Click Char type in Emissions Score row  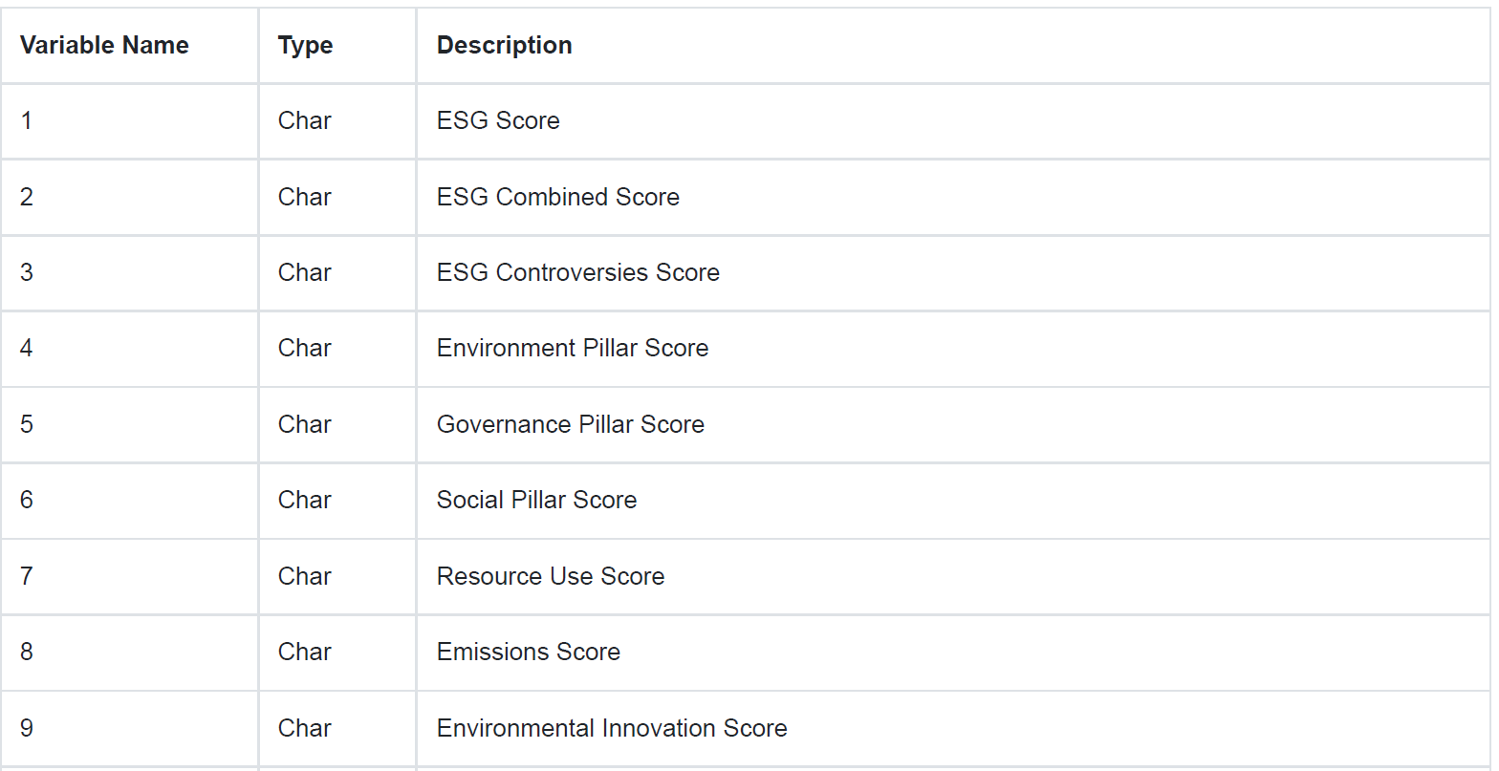tap(304, 652)
